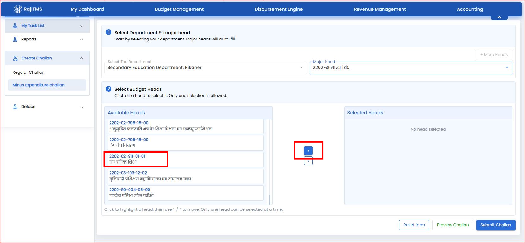Collapse header with the up chevron tab
The width and height of the screenshot is (525, 243).
click(499, 17)
